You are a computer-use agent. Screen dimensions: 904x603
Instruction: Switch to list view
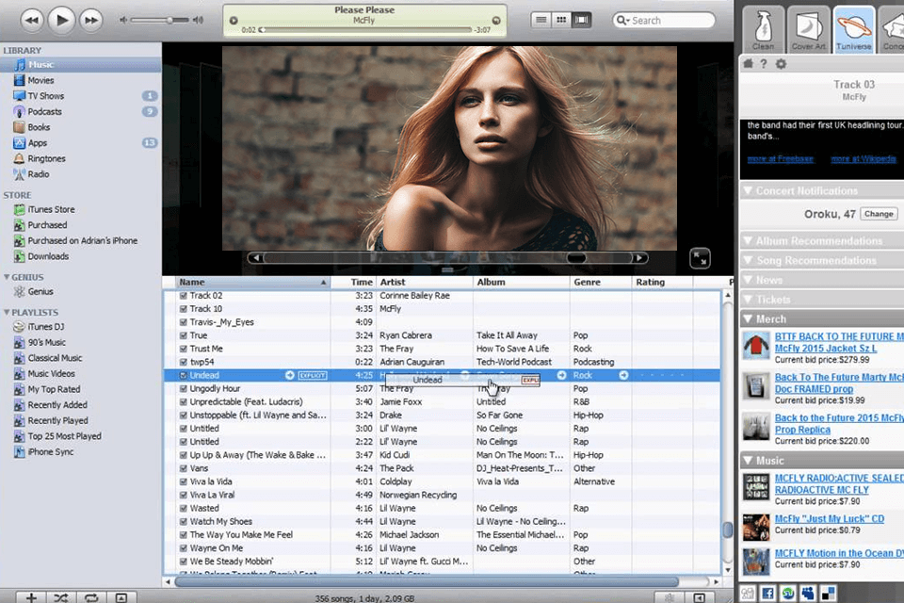coord(541,20)
